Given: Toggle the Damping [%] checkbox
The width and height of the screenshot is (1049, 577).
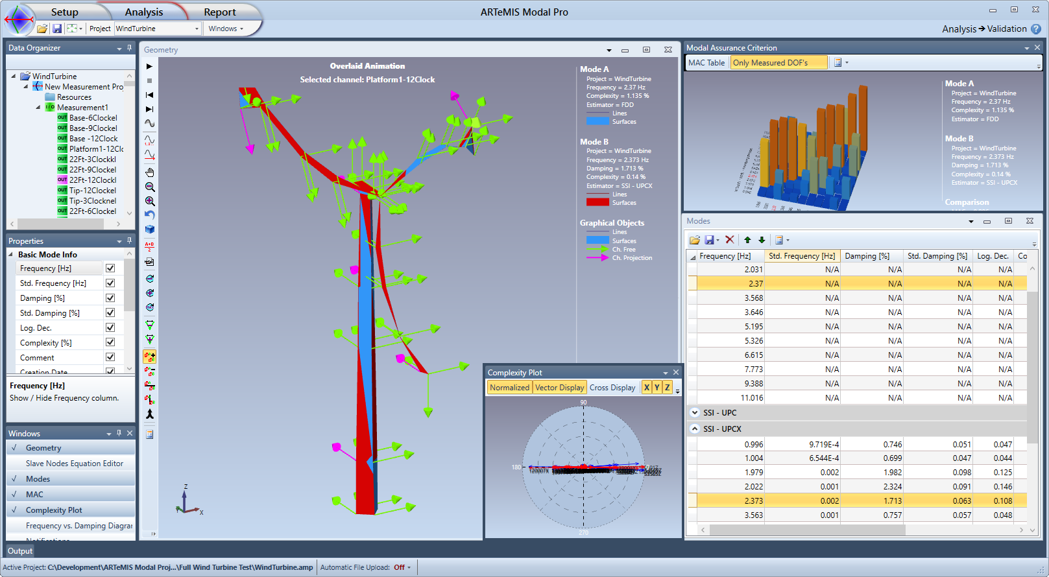Looking at the screenshot, I should click(110, 298).
